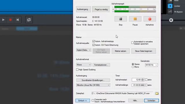The image size is (185, 104).
Task: Start recording with red Aufnahme button
Action: [x=150, y=19]
